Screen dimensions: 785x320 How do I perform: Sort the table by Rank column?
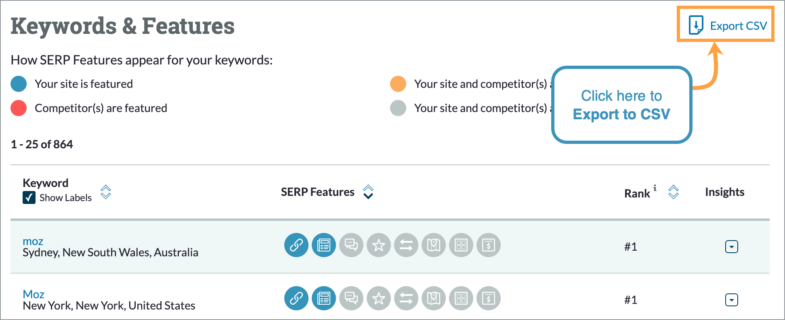click(673, 192)
